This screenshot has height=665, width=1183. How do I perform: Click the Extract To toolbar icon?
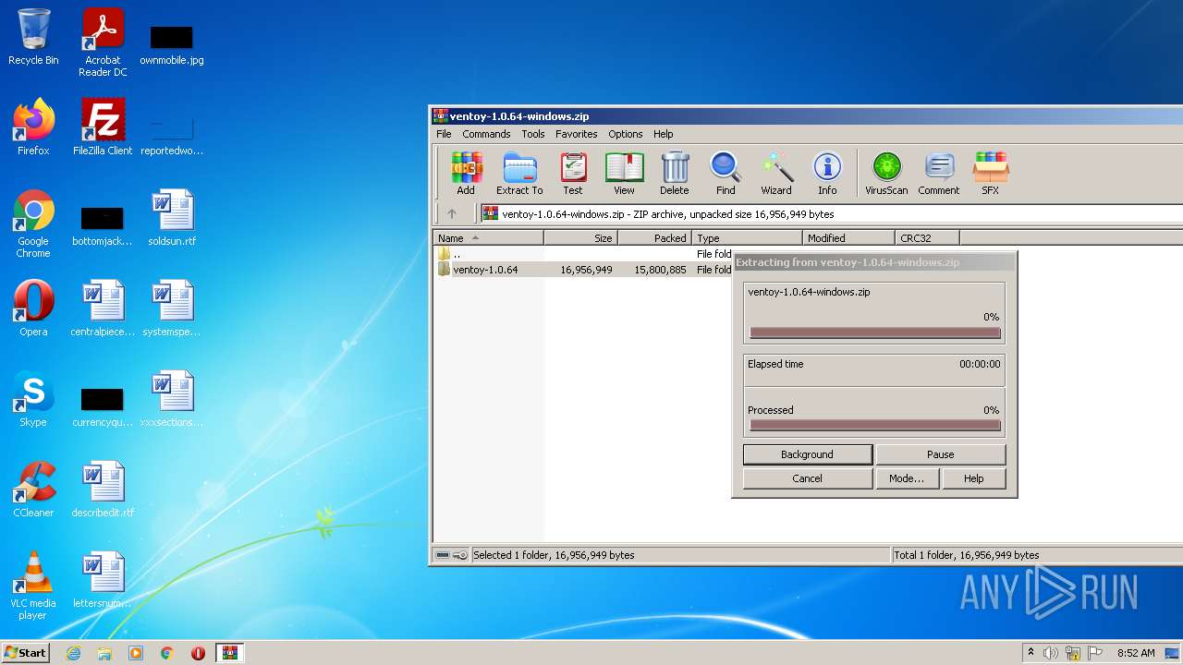(519, 174)
